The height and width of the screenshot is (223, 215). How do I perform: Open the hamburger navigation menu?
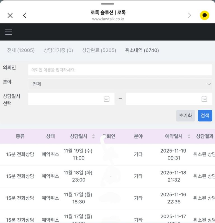[9, 32]
